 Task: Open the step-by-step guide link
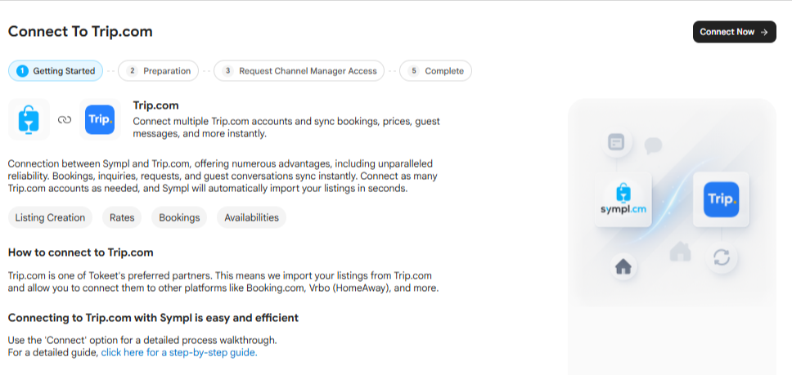point(179,353)
